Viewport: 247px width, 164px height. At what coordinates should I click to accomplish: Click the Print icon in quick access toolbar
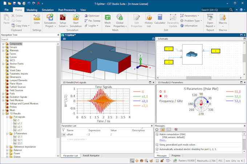click(x=24, y=3)
